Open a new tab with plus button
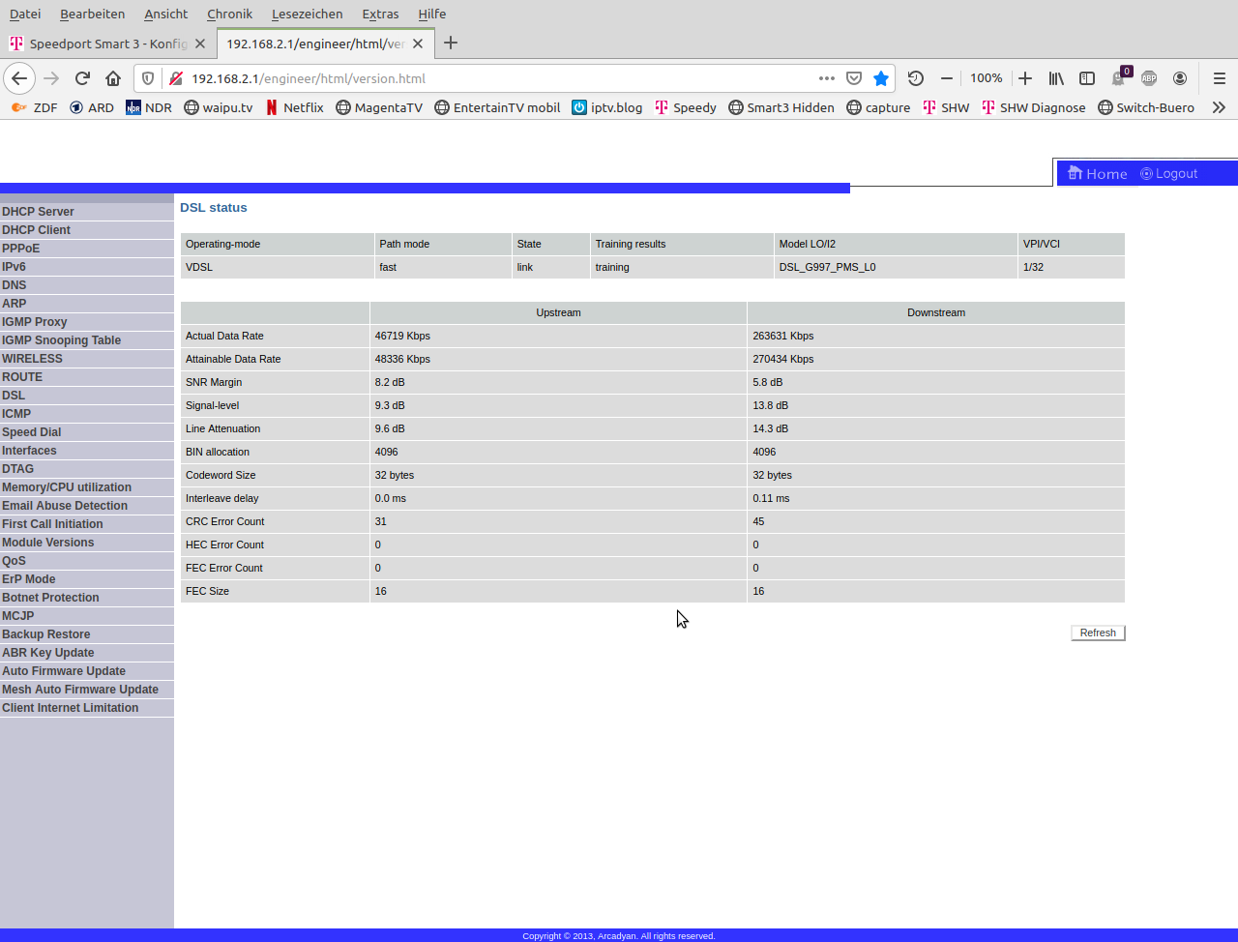 point(451,43)
